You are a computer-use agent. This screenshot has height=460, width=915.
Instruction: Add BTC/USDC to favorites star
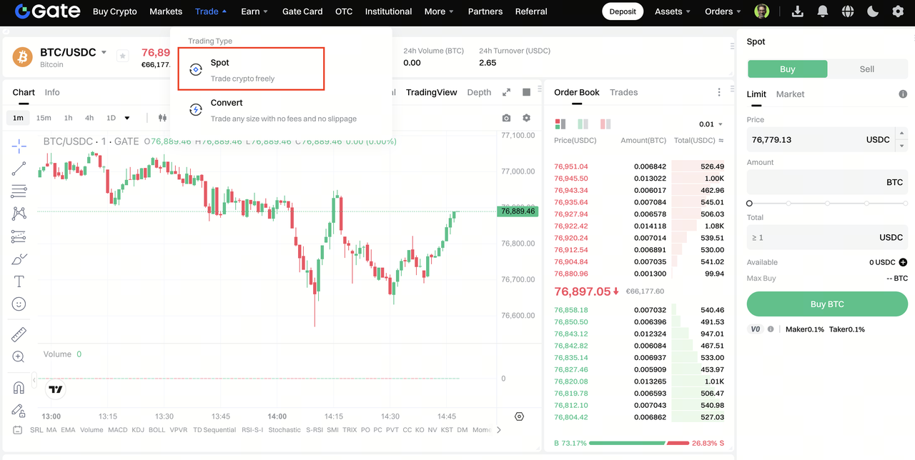tap(122, 56)
